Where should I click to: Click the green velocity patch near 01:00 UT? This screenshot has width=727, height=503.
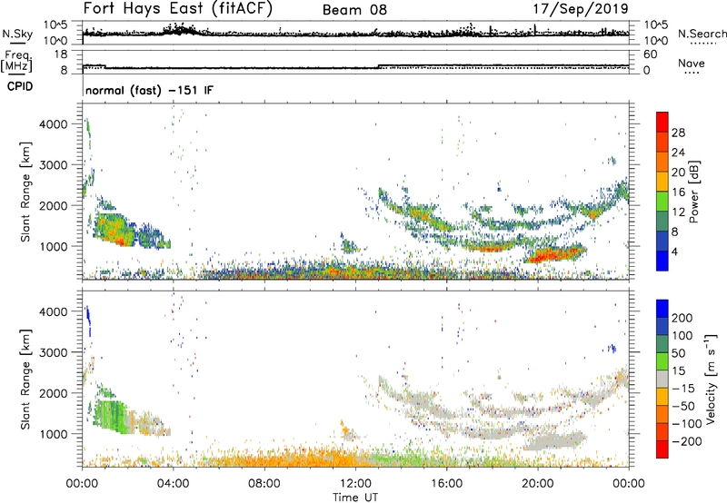point(111,416)
